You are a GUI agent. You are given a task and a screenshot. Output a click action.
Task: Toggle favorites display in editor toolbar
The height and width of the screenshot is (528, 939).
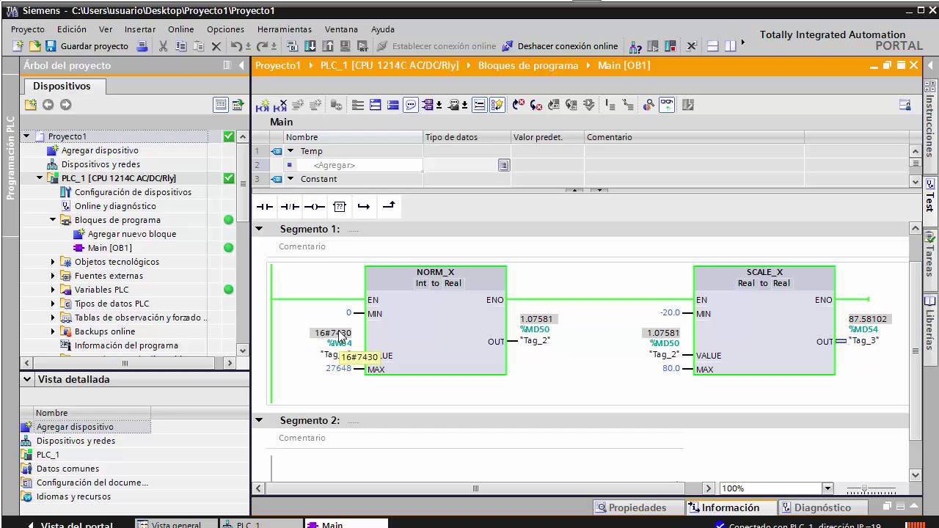coord(497,105)
